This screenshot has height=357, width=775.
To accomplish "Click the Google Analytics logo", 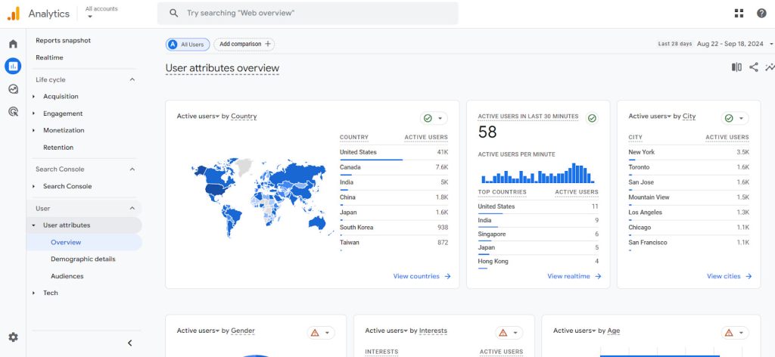I will click(x=14, y=14).
